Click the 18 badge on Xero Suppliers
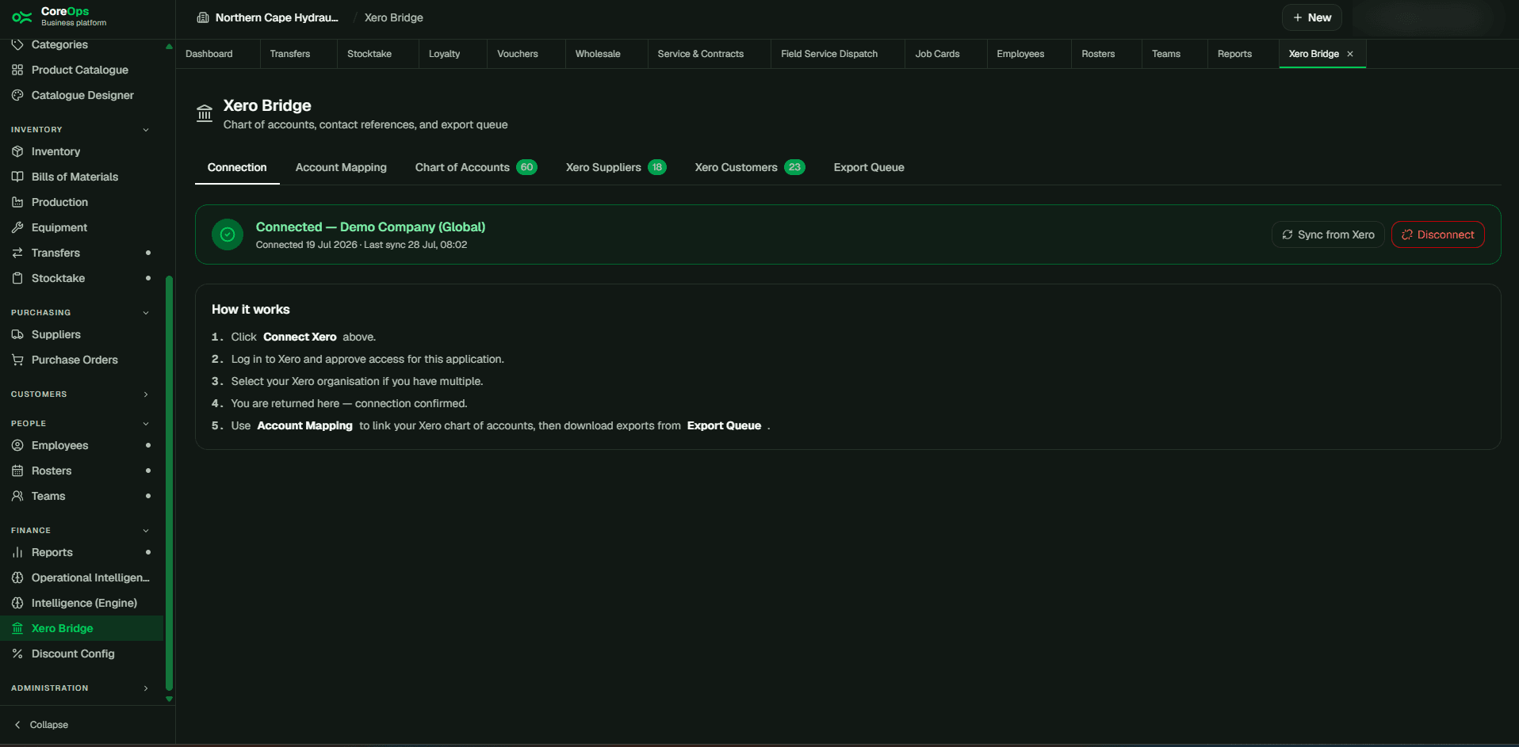The width and height of the screenshot is (1519, 747). pyautogui.click(x=657, y=167)
